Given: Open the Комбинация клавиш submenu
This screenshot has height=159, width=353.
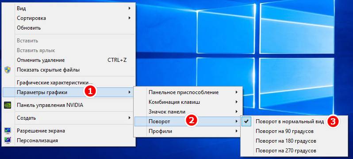Looking at the screenshot, I should pyautogui.click(x=188, y=102).
